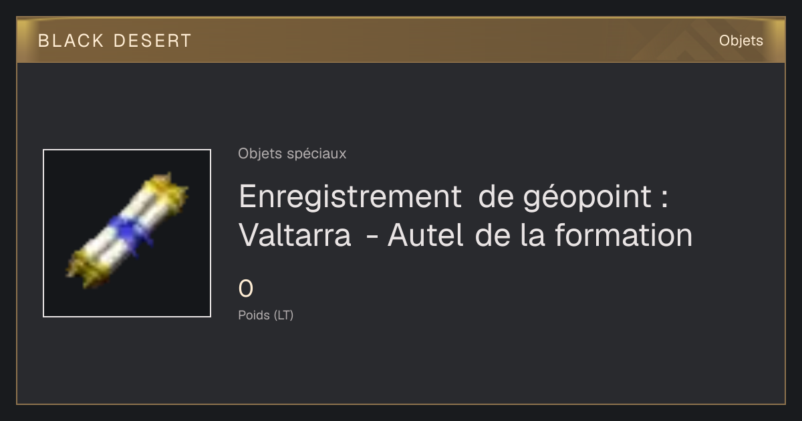
Task: Select the word Valtarra in the item name
Action: click(295, 235)
